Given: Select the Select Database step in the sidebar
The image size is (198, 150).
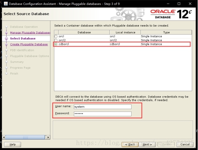Looking at the screenshot, I should click(x=23, y=38).
